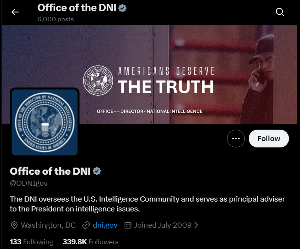Click the location pin icon
The height and width of the screenshot is (249, 300).
14,225
